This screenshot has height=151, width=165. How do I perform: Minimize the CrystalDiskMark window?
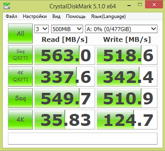click(129, 6)
